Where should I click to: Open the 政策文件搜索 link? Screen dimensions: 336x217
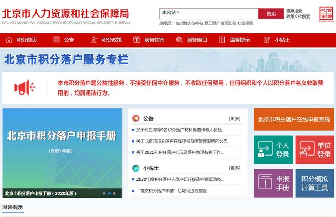point(298,17)
